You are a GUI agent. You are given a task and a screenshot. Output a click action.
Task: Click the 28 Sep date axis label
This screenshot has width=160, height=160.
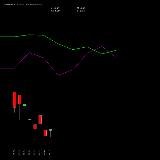pos(14,152)
